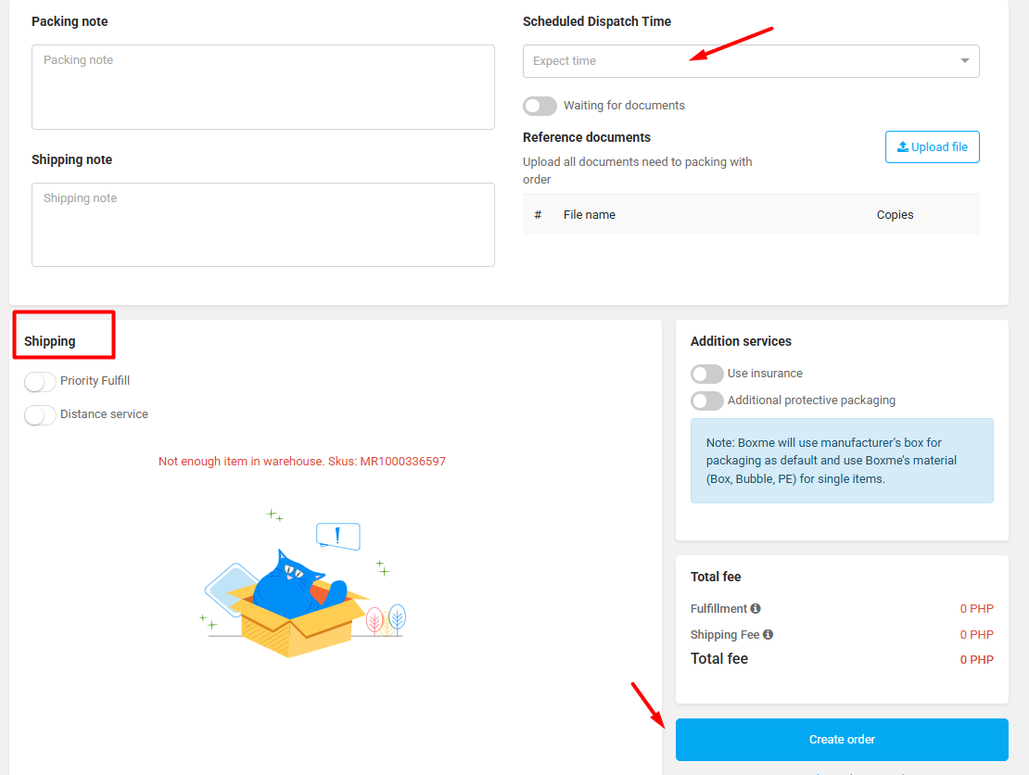
Task: Click the Shipping Fee info icon
Action: pos(768,635)
